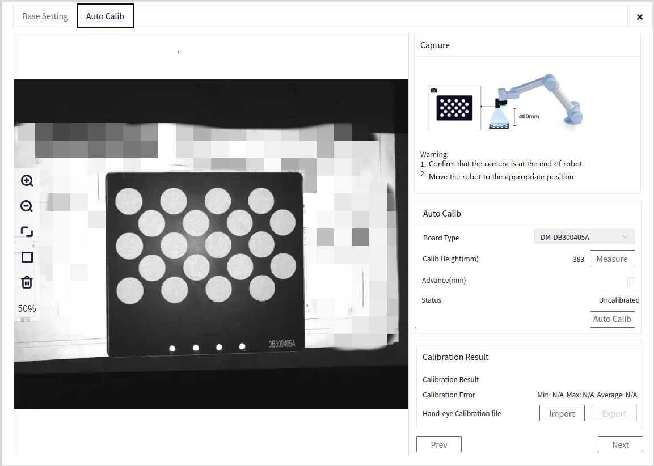654x466 pixels.
Task: Go back with the Prev button
Action: (439, 444)
